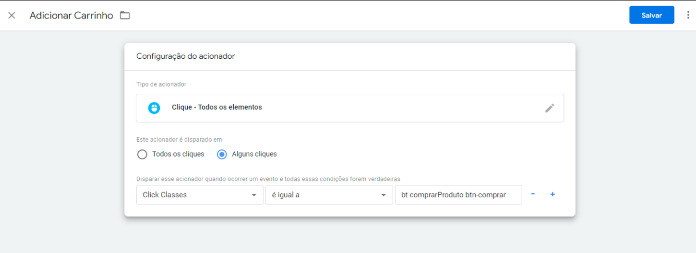The height and width of the screenshot is (253, 696).
Task: Close the trigger editor with the X icon
Action: [12, 15]
